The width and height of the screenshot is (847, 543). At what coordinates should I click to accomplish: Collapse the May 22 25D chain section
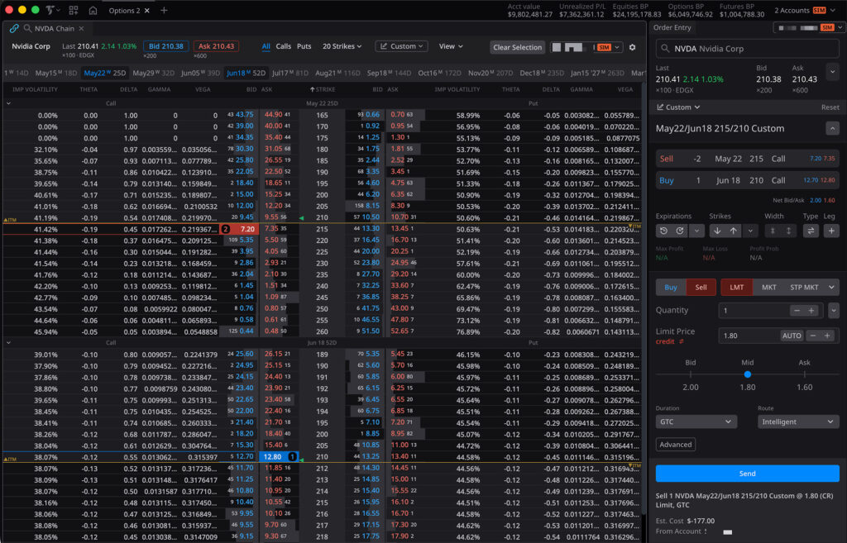[x=8, y=103]
